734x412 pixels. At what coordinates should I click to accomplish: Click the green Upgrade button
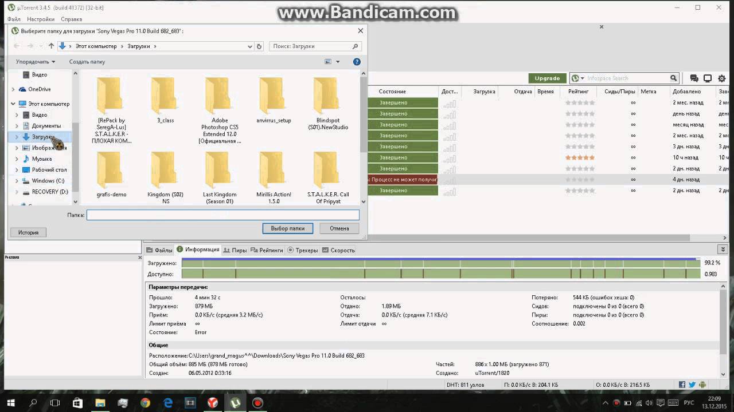[x=547, y=78]
